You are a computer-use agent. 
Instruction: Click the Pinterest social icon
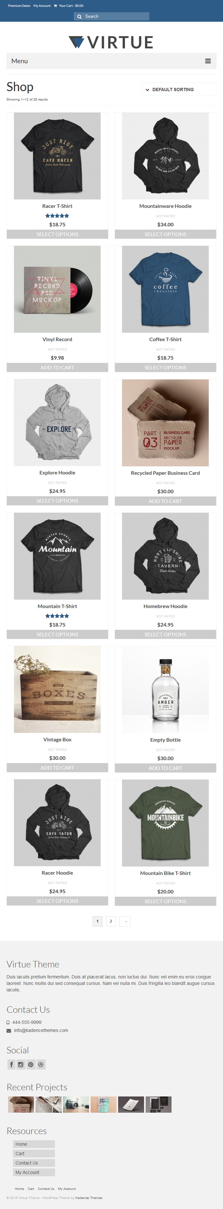(x=31, y=1064)
